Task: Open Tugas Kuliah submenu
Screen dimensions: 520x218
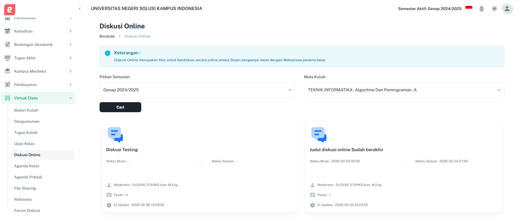Action: 26,133
